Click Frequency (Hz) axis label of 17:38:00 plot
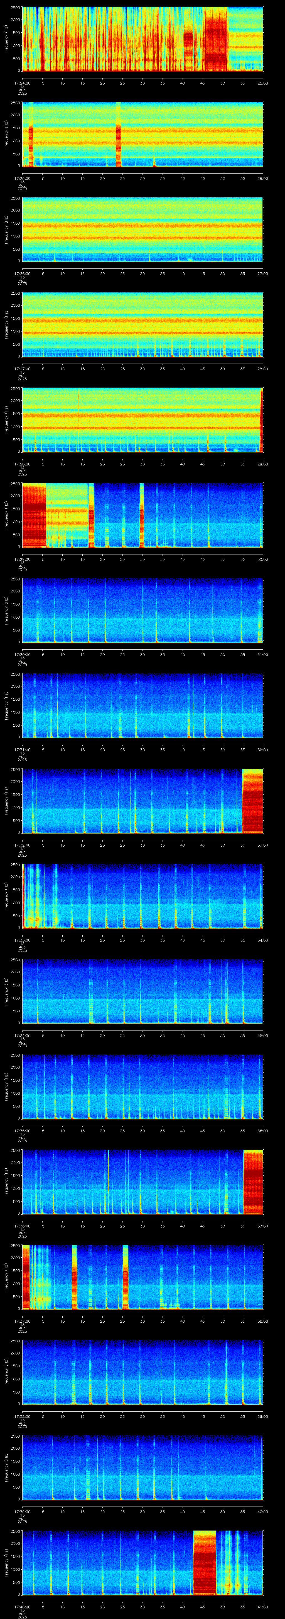 [x=6, y=1372]
